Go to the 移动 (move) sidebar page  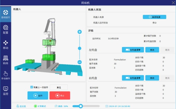click(6, 44)
